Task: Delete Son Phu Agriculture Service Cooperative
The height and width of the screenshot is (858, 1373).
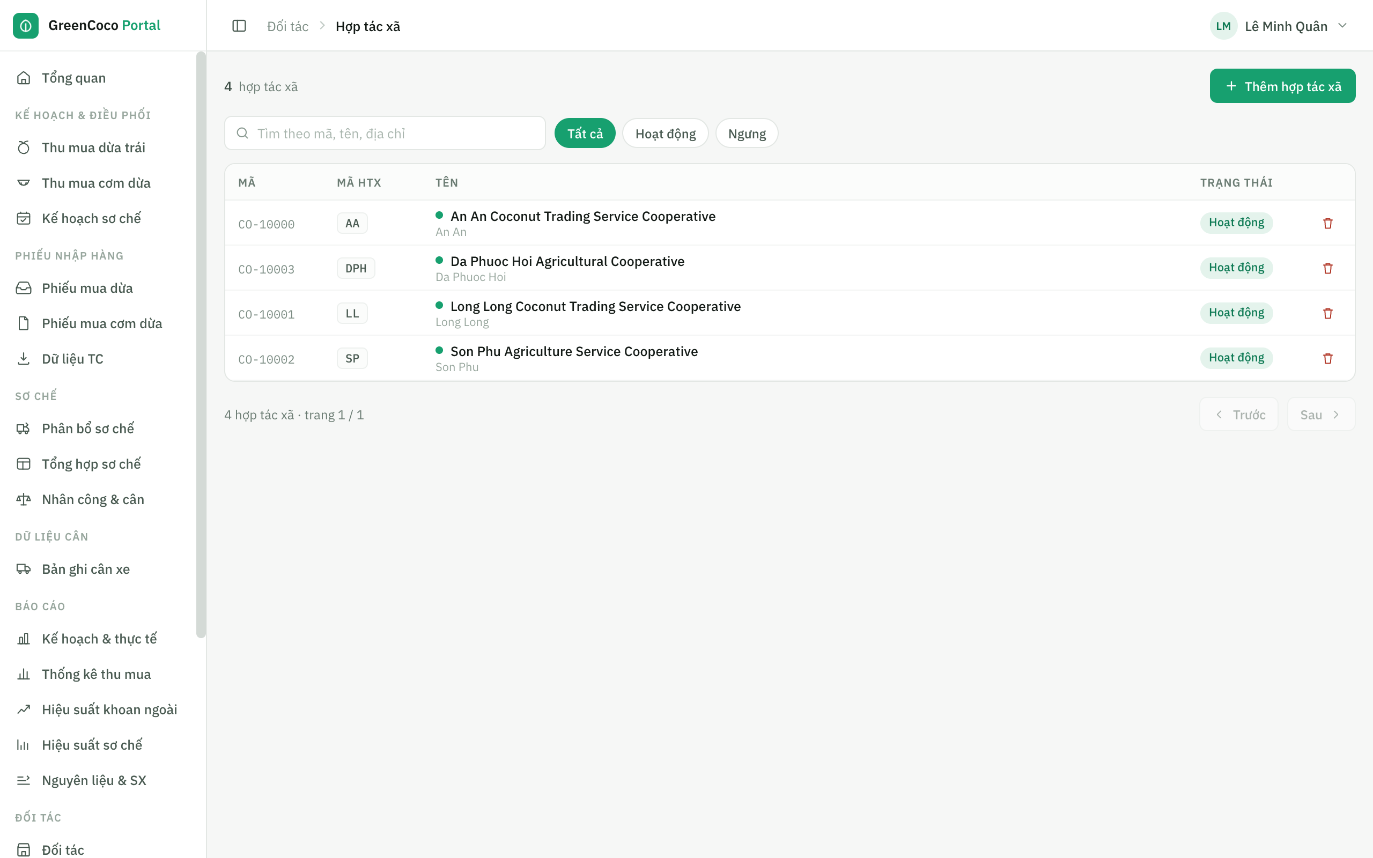Action: coord(1327,358)
